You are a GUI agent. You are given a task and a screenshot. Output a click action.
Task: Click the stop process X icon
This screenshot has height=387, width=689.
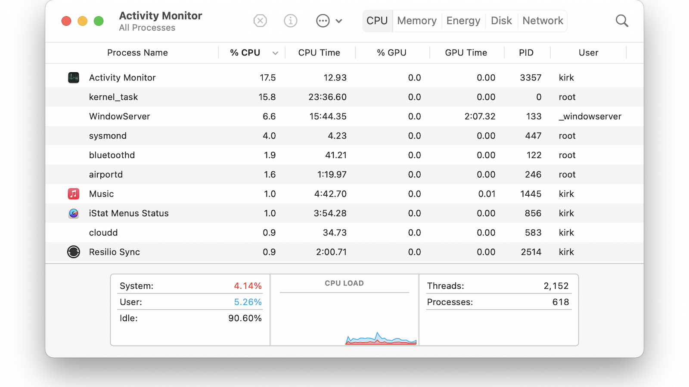[x=260, y=21]
